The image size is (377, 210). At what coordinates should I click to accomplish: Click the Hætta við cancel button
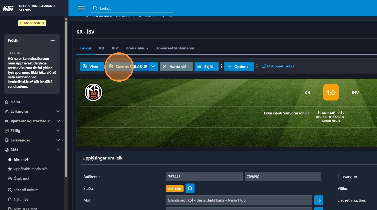[176, 67]
